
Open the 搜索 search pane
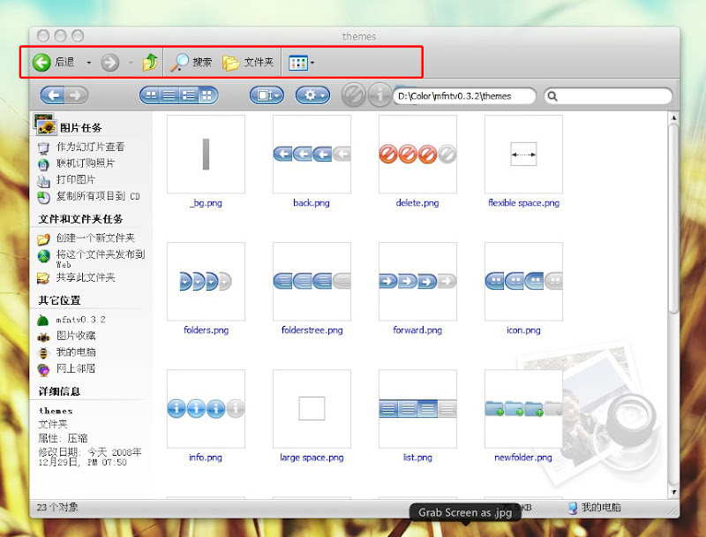[191, 62]
